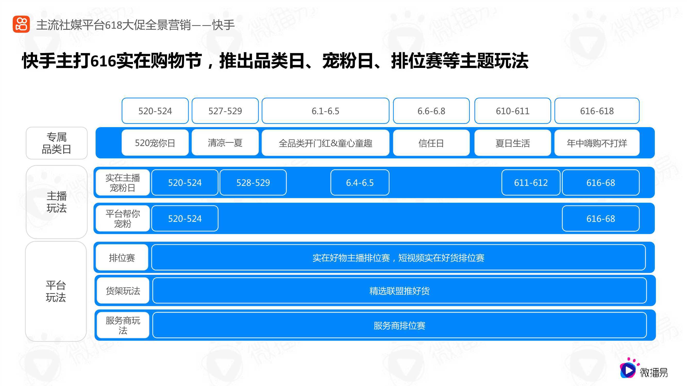The width and height of the screenshot is (687, 386).
Task: Click 520-524 in the 平台帮你宠粉 row
Action: point(185,218)
